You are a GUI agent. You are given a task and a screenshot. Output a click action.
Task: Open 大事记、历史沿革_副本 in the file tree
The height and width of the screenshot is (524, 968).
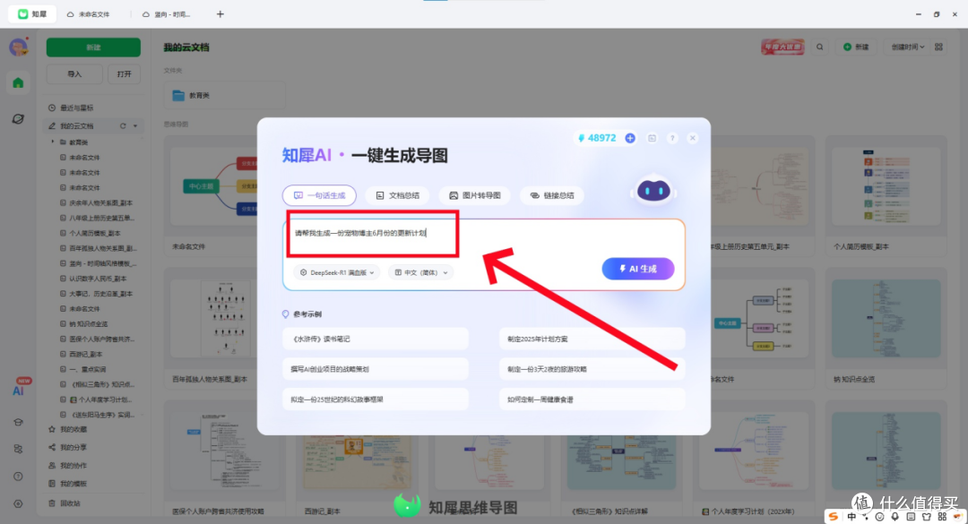point(98,294)
